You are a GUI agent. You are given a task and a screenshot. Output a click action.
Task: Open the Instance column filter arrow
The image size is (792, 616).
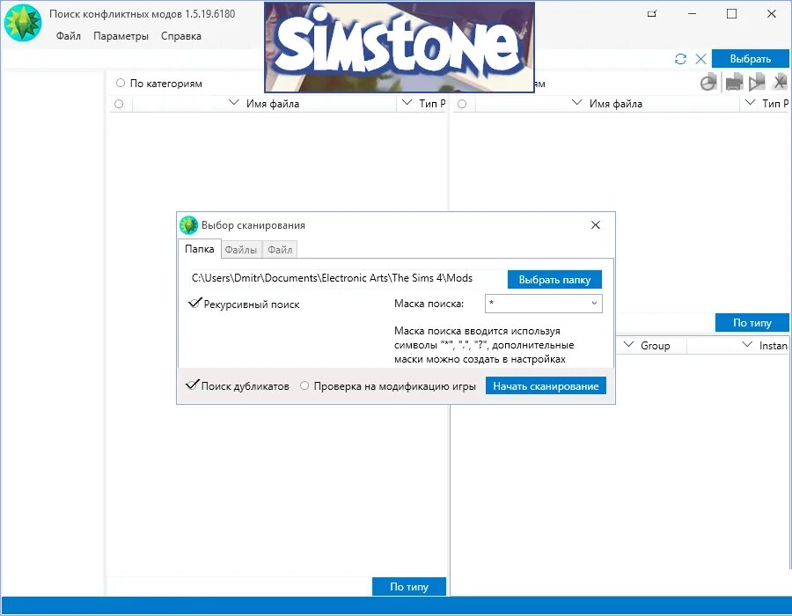[747, 345]
